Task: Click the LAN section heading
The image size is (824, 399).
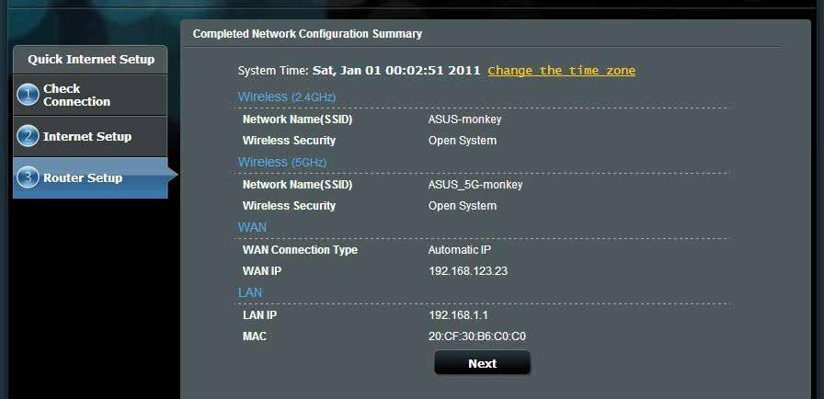Action: [x=250, y=292]
